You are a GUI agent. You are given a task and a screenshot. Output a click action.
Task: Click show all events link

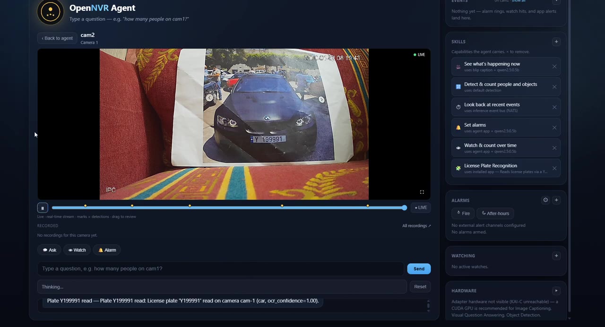(518, 1)
